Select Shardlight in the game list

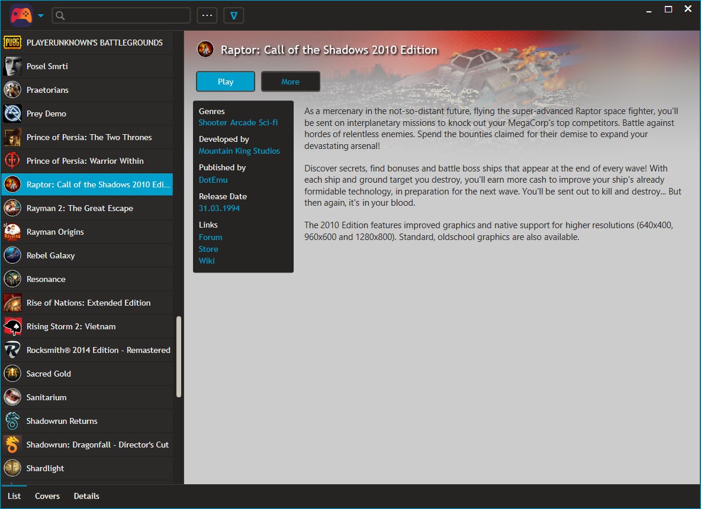(x=87, y=468)
